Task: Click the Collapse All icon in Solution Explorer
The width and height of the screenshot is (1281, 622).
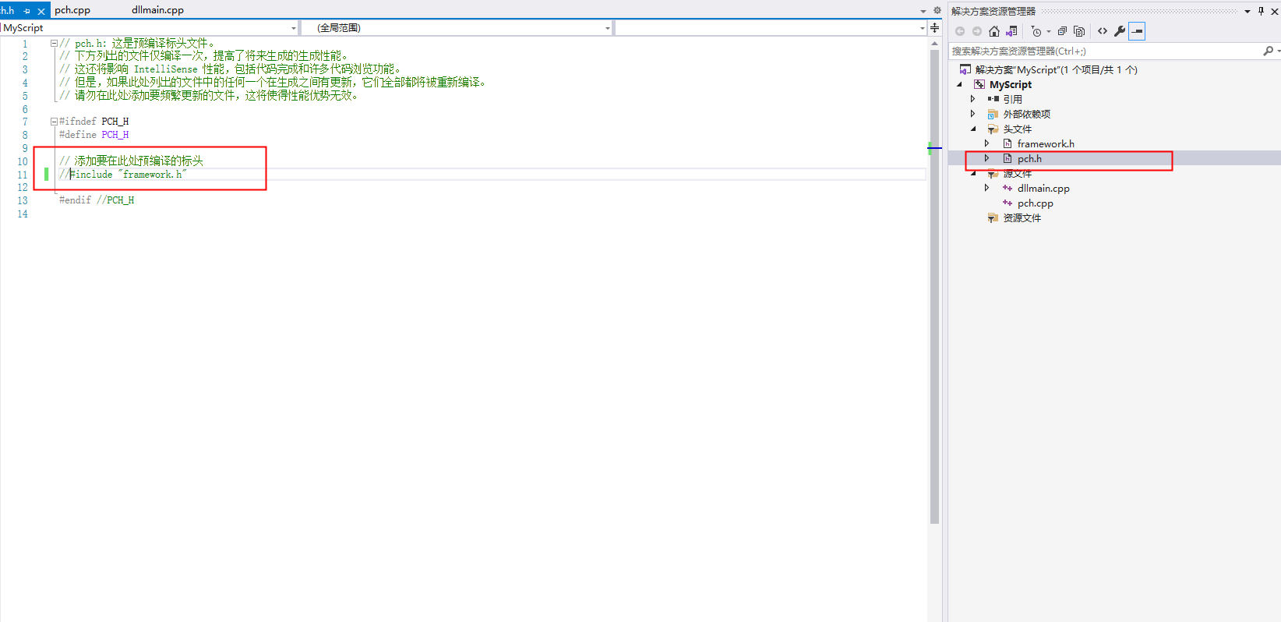Action: pyautogui.click(x=1062, y=31)
